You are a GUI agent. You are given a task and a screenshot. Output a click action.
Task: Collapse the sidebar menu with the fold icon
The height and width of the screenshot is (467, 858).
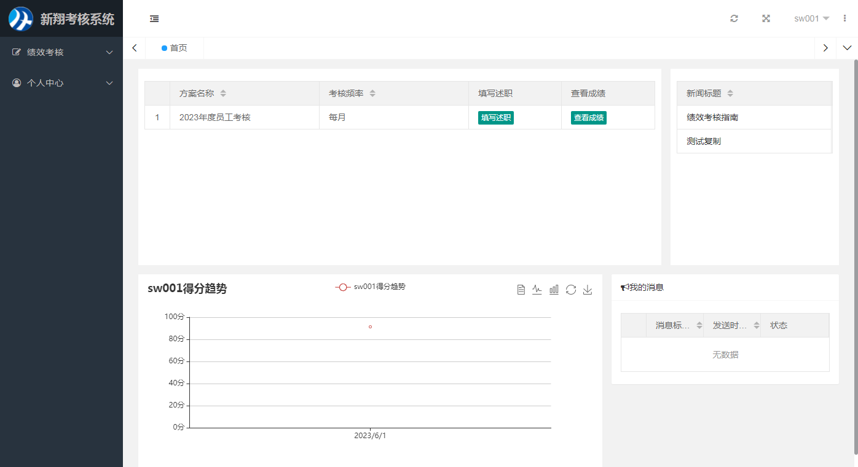pyautogui.click(x=154, y=18)
